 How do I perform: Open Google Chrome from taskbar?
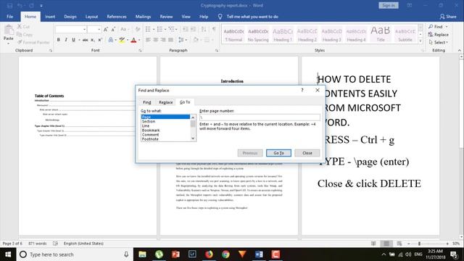coord(225,254)
